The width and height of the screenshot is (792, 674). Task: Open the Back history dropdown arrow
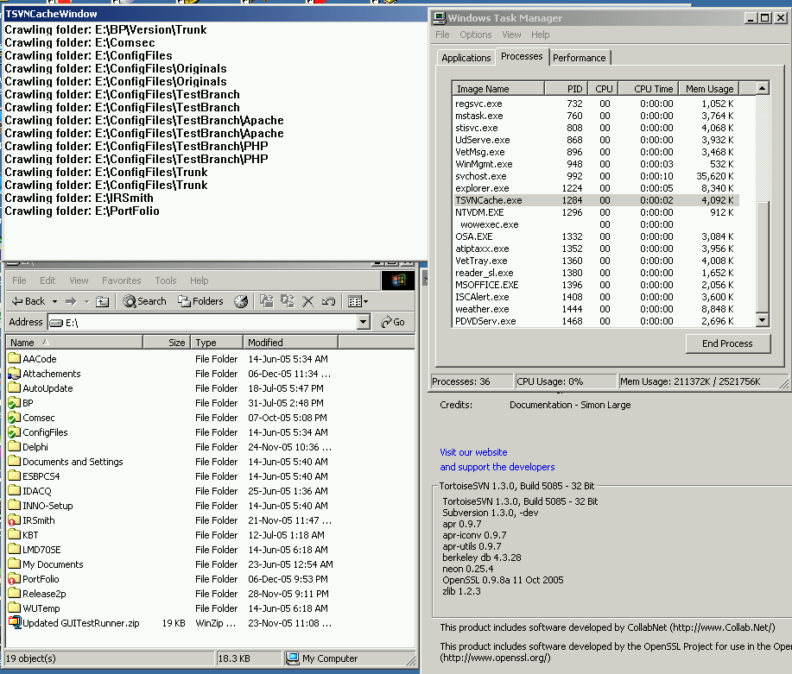[x=54, y=301]
